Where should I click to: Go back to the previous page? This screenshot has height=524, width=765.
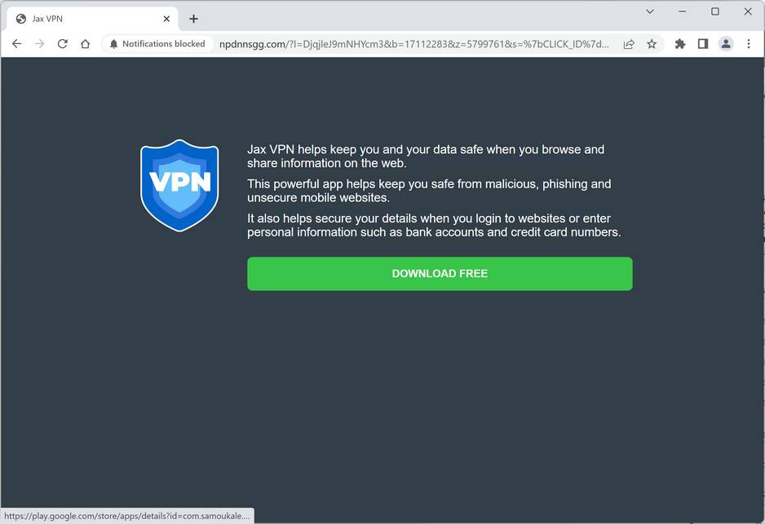coord(17,44)
